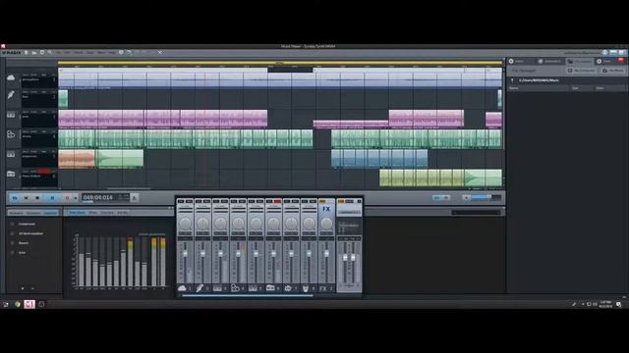Toggle loop playback in transport bar
The height and width of the screenshot is (353, 629).
15,198
